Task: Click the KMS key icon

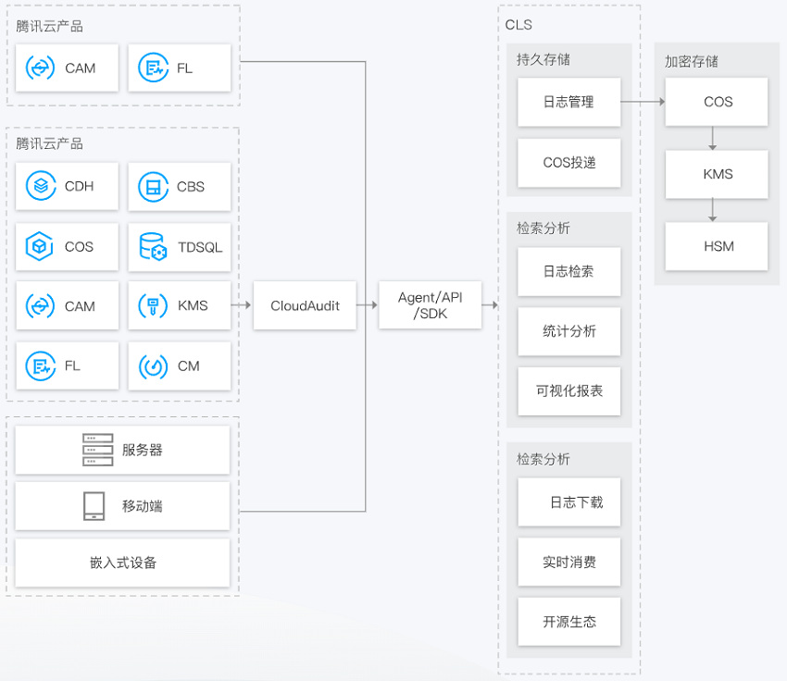Action: [153, 305]
